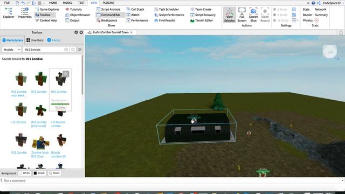The height and width of the screenshot is (194, 345).
Task: Open the R15 Zombie [Improved] link
Action: [x=39, y=124]
